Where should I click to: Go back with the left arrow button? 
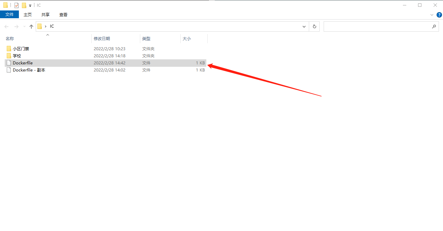pyautogui.click(x=6, y=27)
